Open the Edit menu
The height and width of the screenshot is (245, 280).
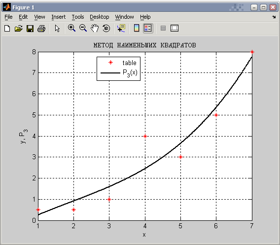point(23,17)
